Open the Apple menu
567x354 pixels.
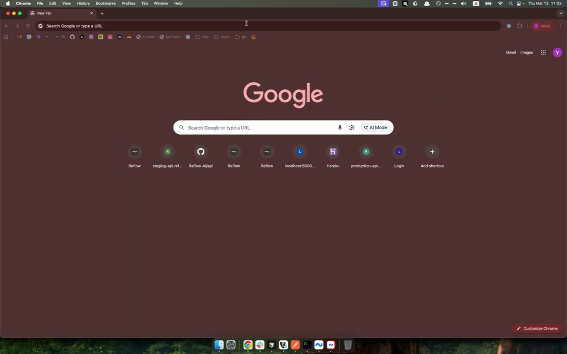point(8,3)
